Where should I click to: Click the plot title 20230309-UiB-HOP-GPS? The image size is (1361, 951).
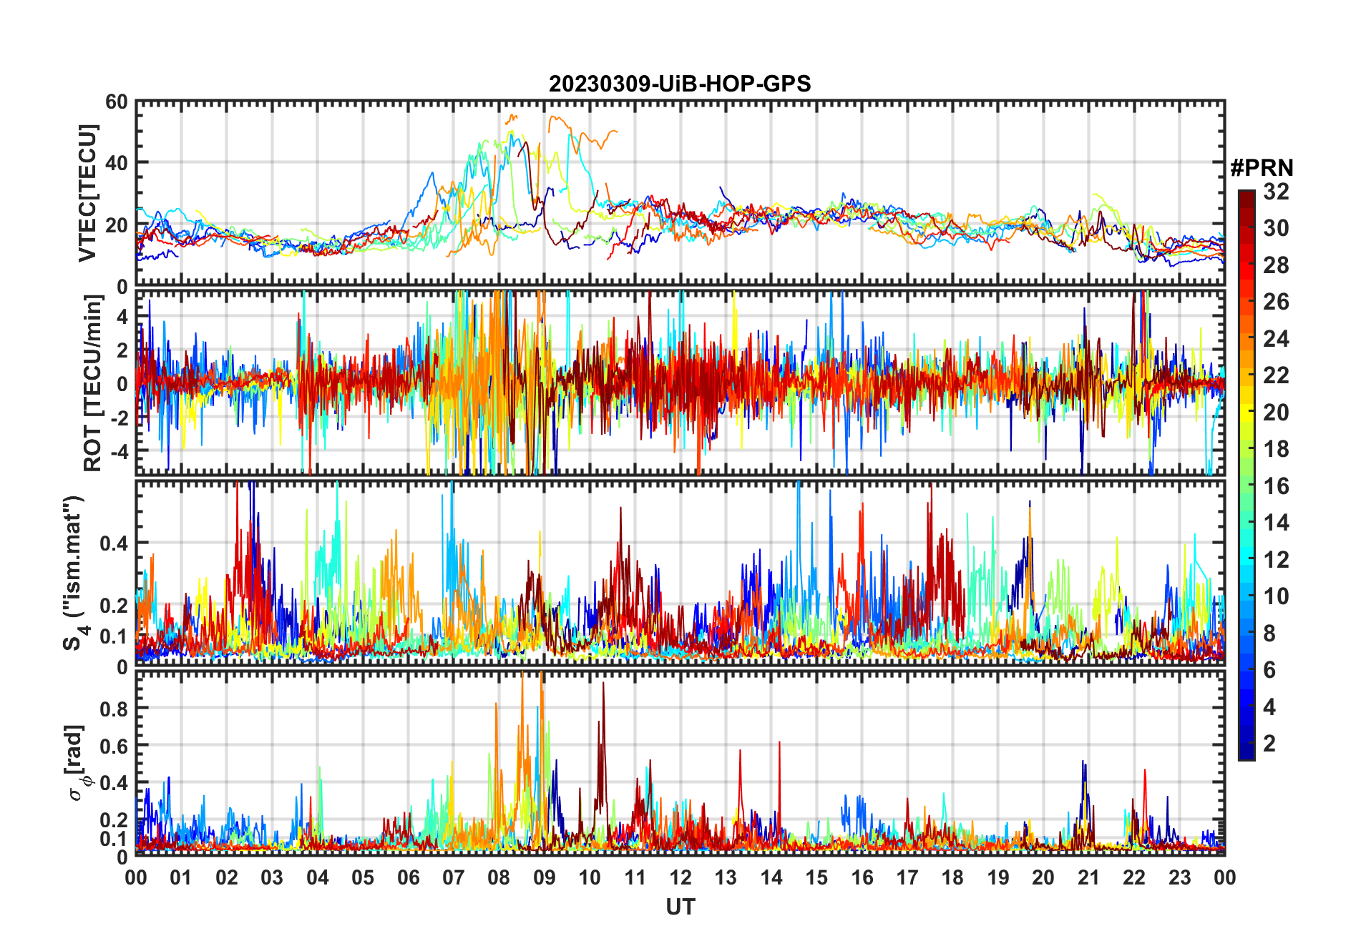(680, 84)
